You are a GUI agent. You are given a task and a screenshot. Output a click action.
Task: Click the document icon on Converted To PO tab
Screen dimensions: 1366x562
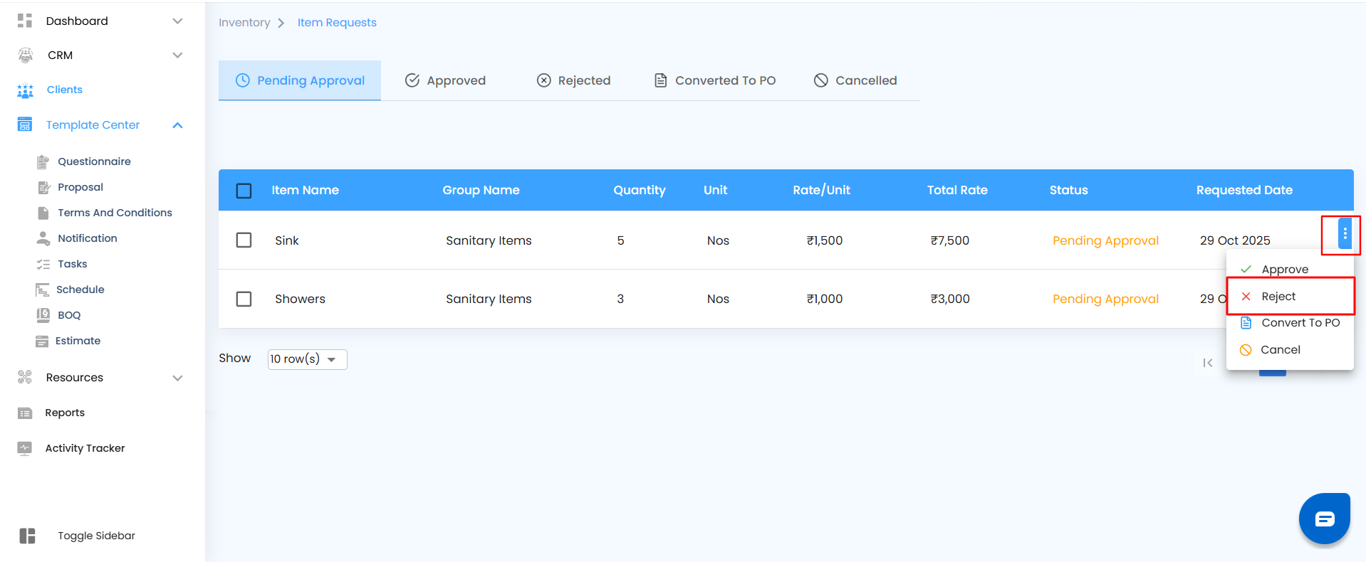[661, 80]
